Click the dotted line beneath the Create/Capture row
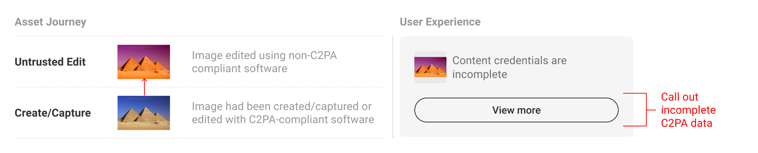Viewport: 758px width, 153px height. [x=200, y=138]
